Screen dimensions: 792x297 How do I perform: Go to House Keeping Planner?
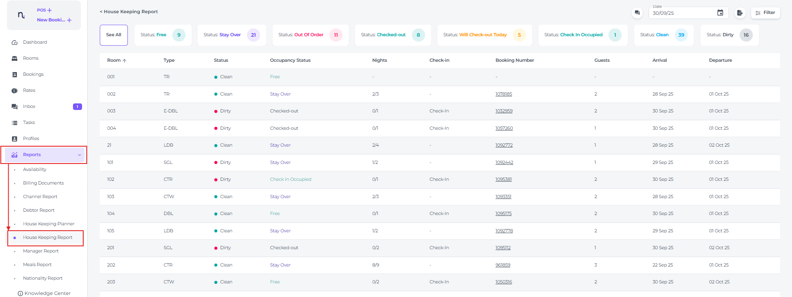[49, 224]
